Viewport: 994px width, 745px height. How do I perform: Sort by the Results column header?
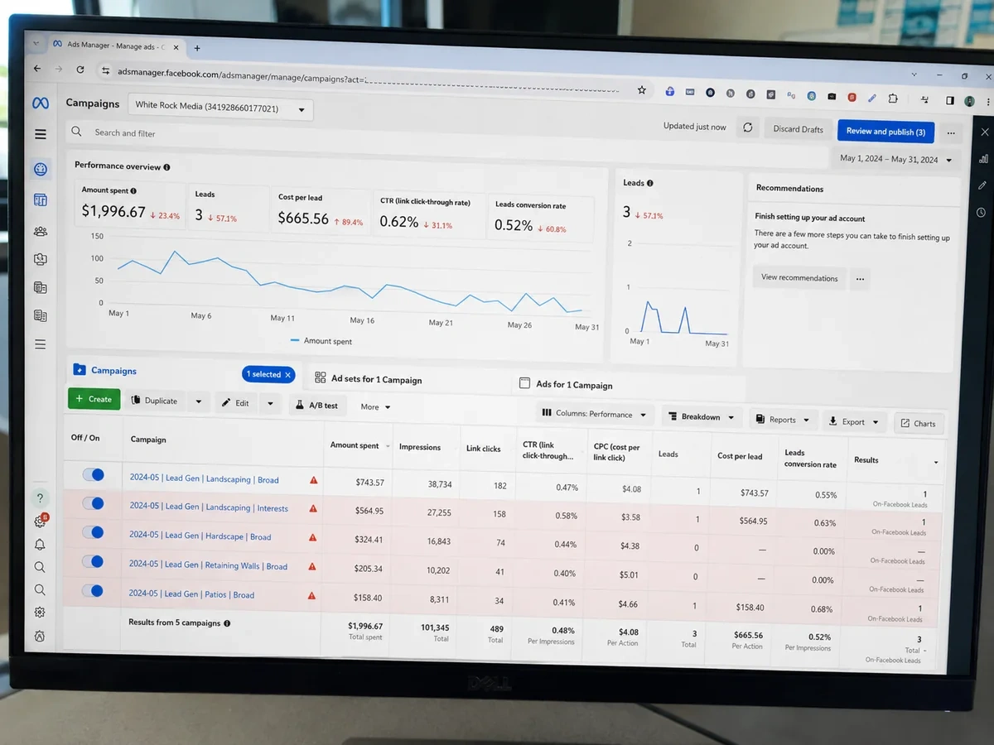click(x=866, y=459)
